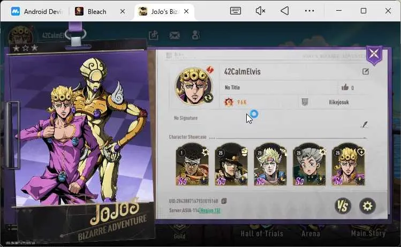Click the No Signature text

(x=186, y=118)
